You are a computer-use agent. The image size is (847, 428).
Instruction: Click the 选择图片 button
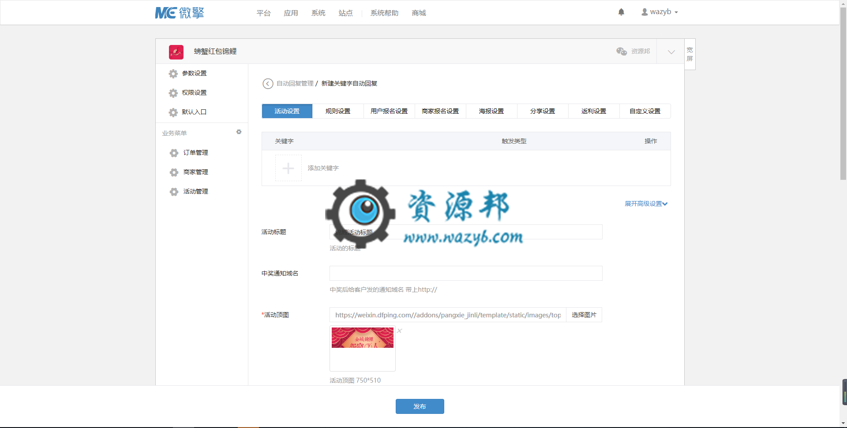(584, 315)
